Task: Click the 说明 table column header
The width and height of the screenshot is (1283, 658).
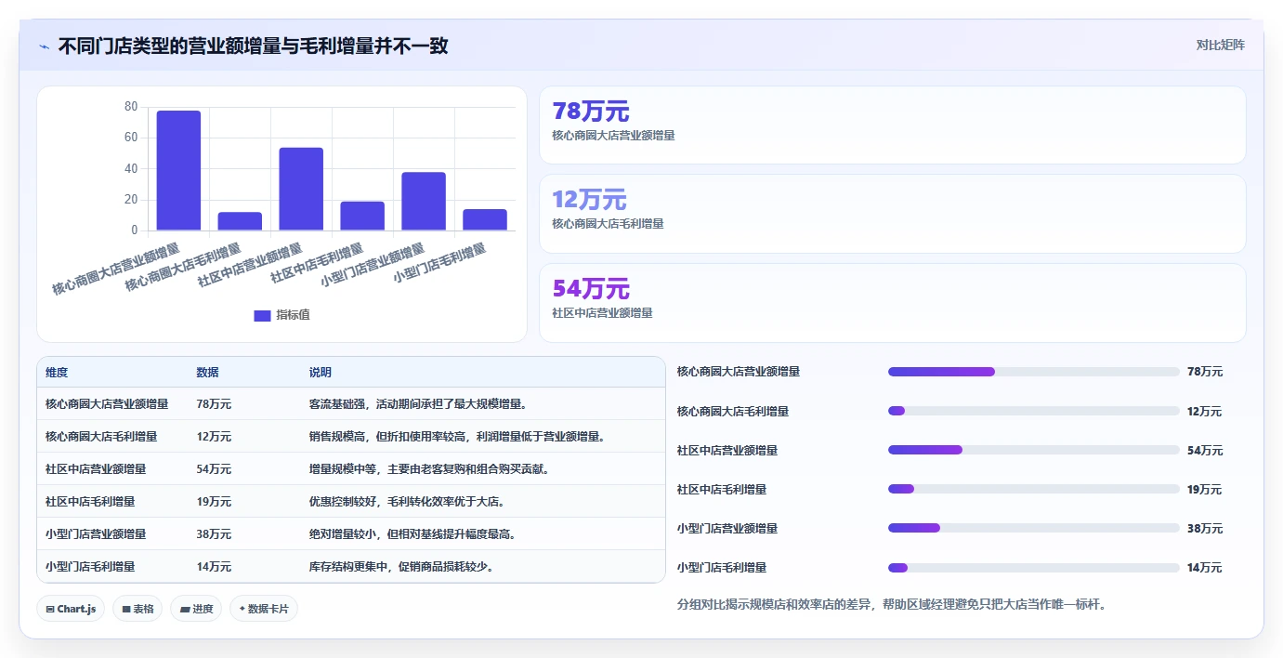Action: point(321,373)
